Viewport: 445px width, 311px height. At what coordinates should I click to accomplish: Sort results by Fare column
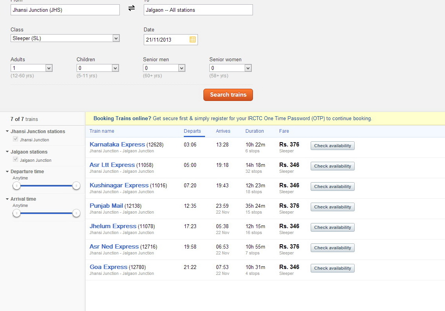point(284,131)
